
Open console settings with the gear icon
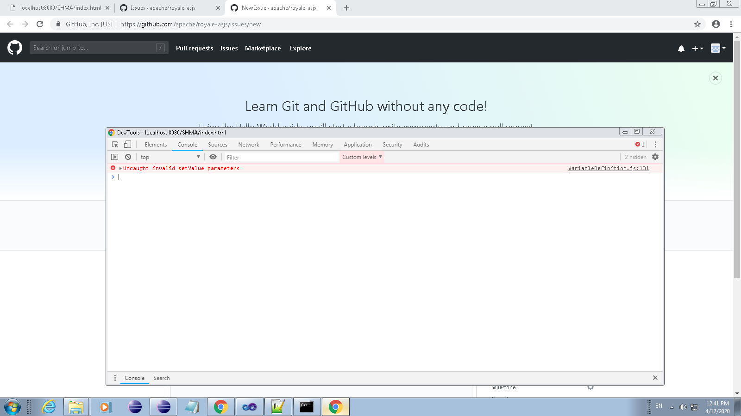coord(655,157)
